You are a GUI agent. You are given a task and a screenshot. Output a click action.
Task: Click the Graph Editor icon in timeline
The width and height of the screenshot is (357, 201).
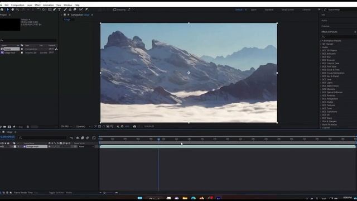coord(94,138)
